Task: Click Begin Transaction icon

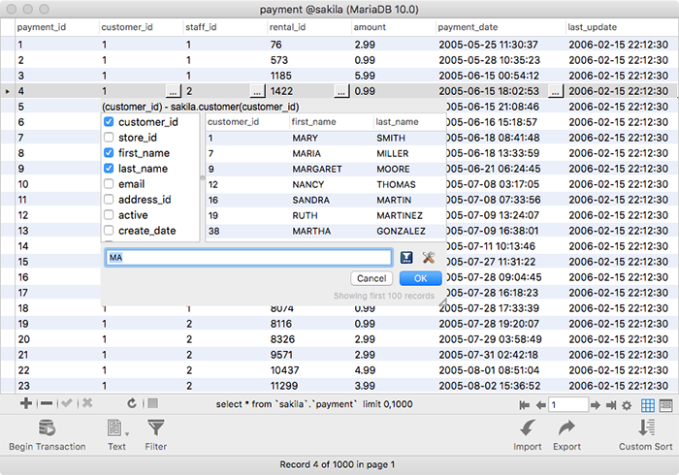Action: 47,427
